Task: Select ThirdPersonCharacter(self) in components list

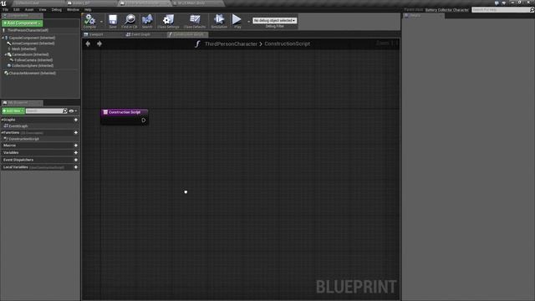Action: pyautogui.click(x=28, y=30)
